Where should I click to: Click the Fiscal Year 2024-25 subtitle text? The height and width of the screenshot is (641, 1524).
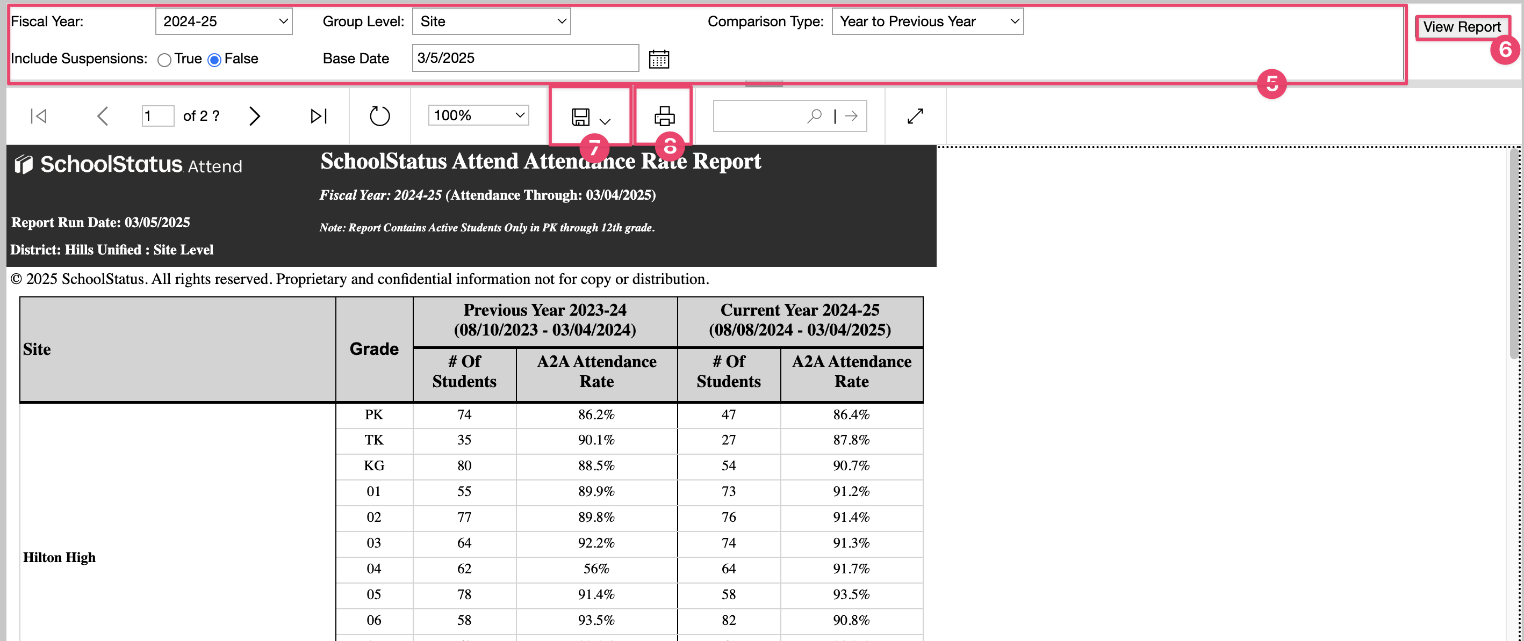pos(487,195)
